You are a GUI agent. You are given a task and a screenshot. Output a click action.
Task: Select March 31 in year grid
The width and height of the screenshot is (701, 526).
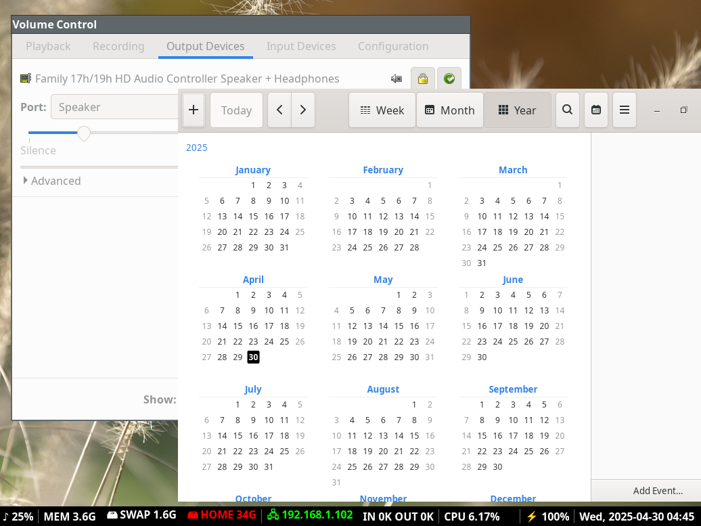click(482, 263)
